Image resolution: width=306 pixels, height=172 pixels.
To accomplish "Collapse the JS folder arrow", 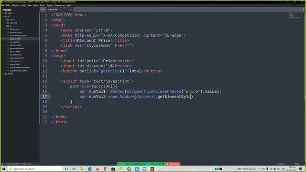I will click(x=3, y=17).
